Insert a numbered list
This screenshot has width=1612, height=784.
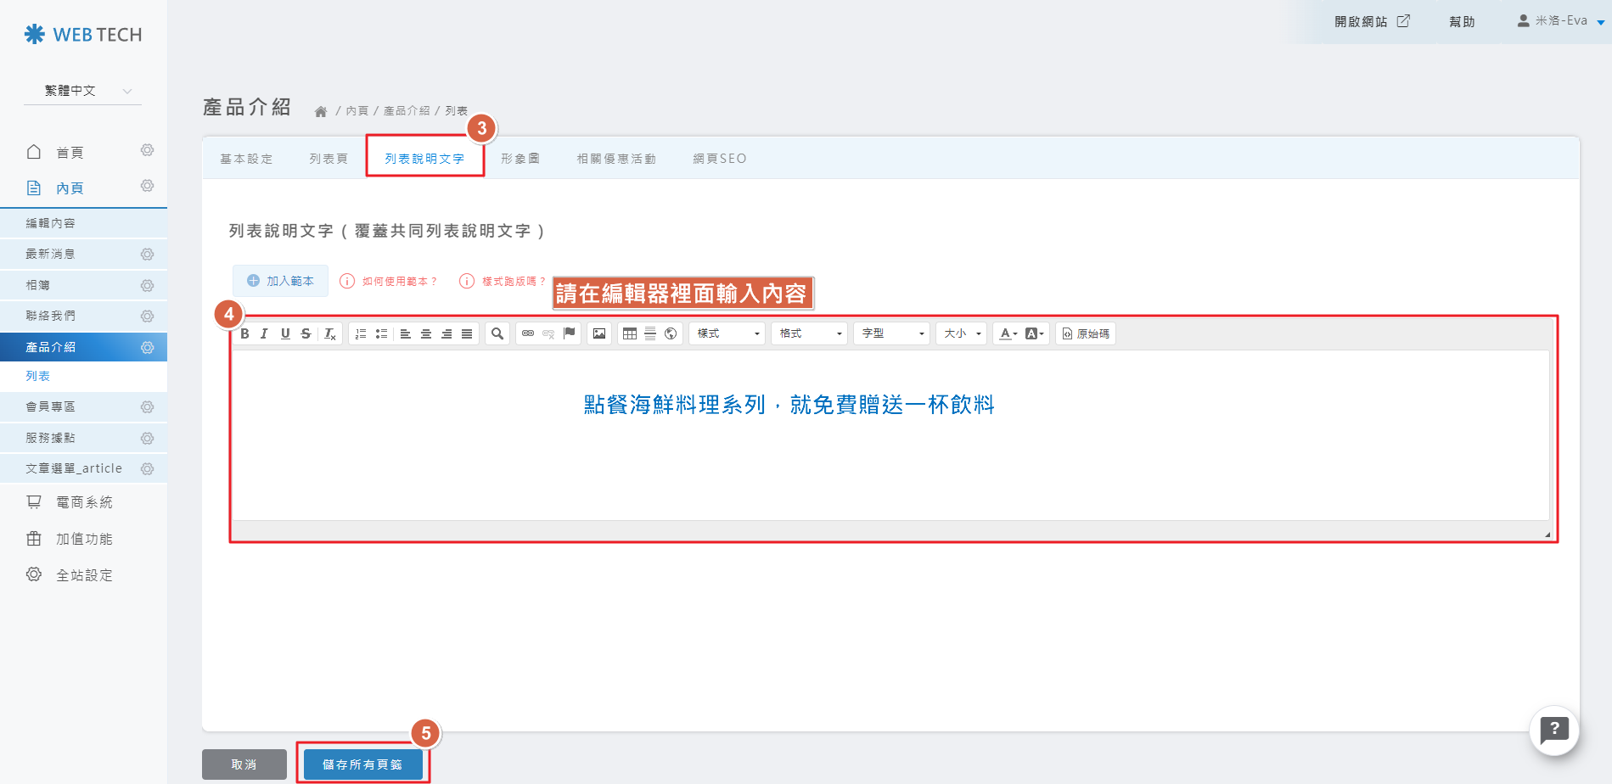pos(361,333)
